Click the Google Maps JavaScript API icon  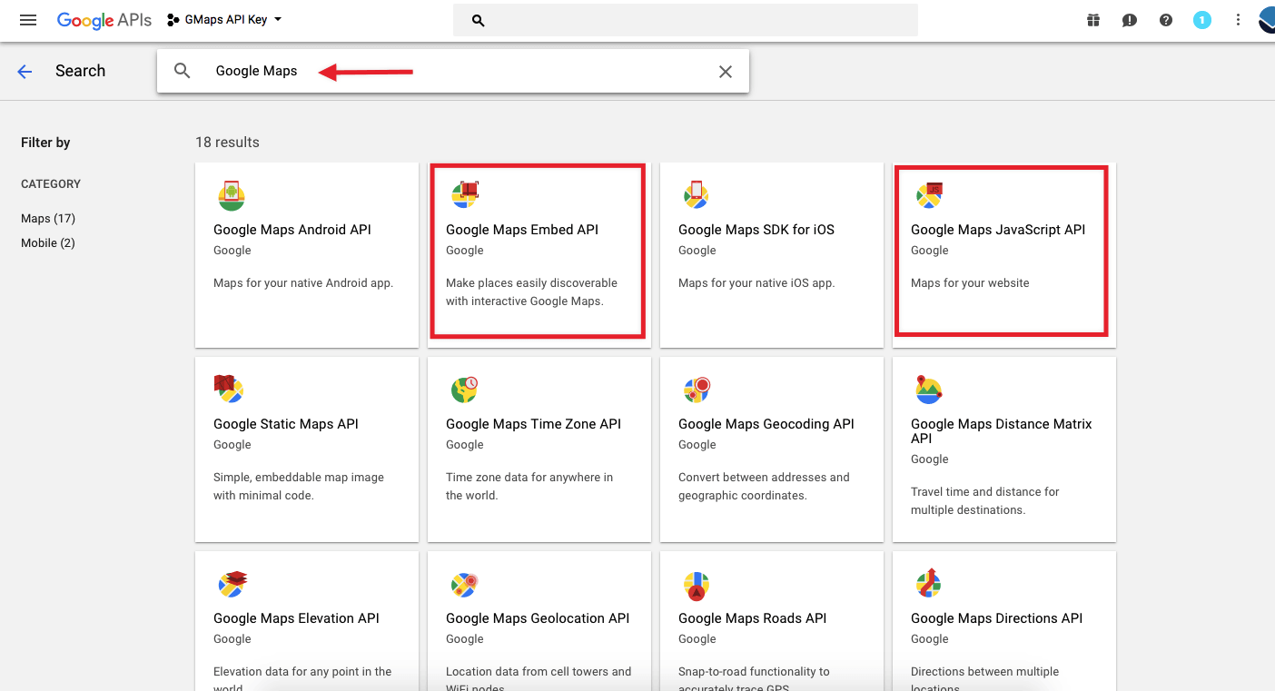pos(929,195)
